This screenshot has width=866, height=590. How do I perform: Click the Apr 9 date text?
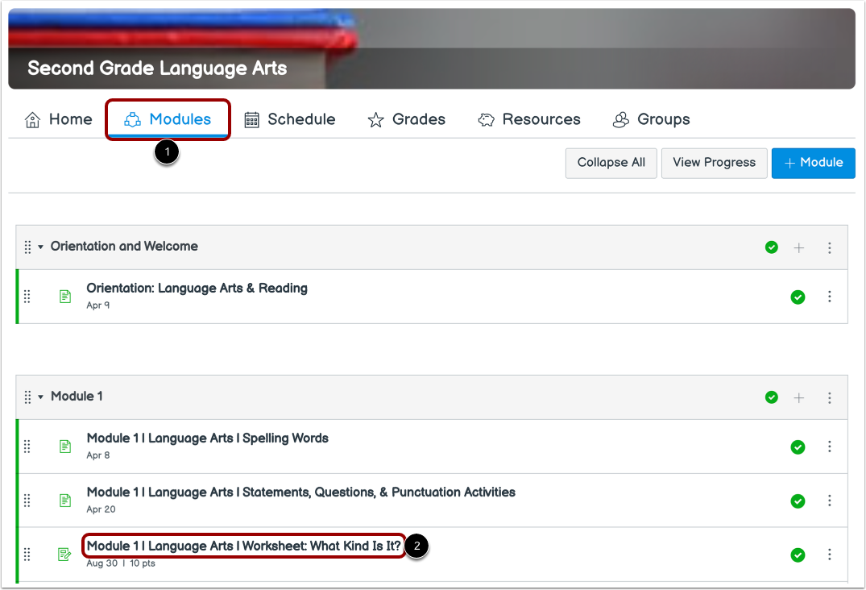pyautogui.click(x=97, y=305)
